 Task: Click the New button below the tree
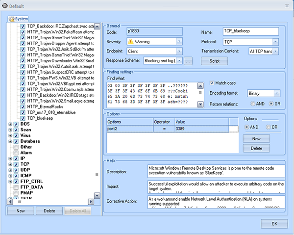21,211
